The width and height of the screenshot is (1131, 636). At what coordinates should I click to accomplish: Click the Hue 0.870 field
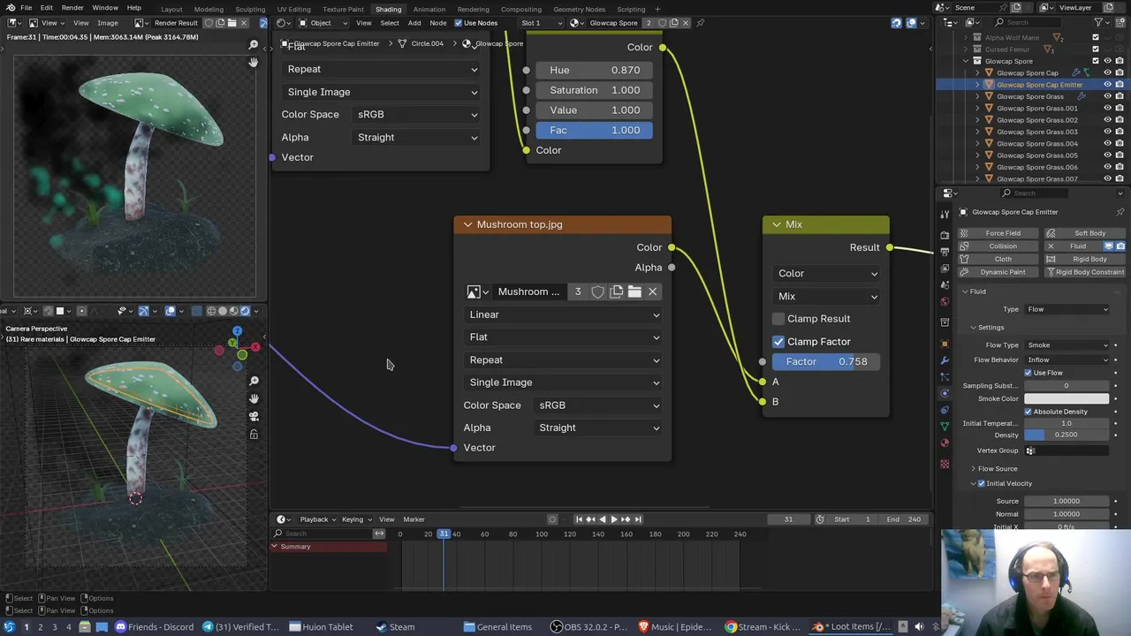click(x=594, y=70)
